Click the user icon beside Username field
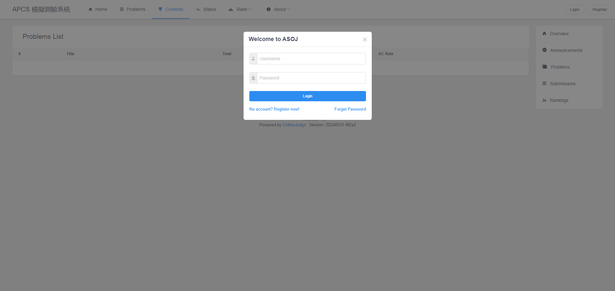615x291 pixels. tap(253, 59)
